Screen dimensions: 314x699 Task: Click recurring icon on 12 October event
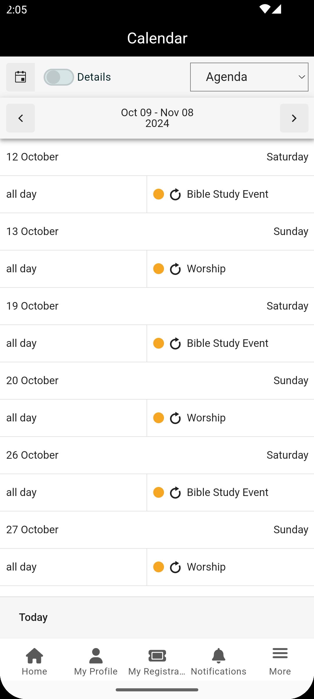pos(175,195)
